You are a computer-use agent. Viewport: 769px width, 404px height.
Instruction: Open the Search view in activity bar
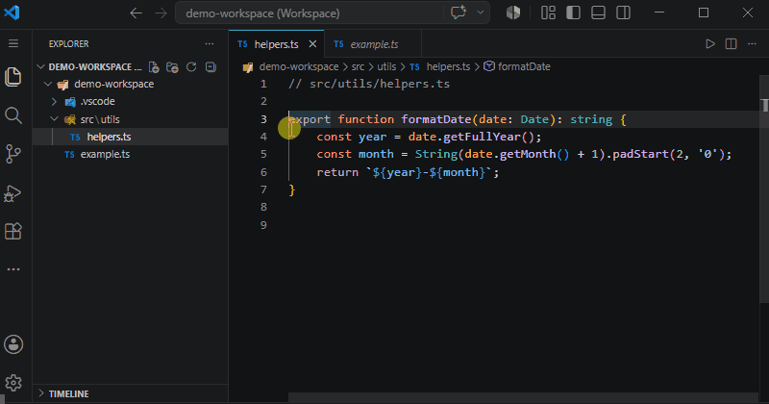[13, 115]
